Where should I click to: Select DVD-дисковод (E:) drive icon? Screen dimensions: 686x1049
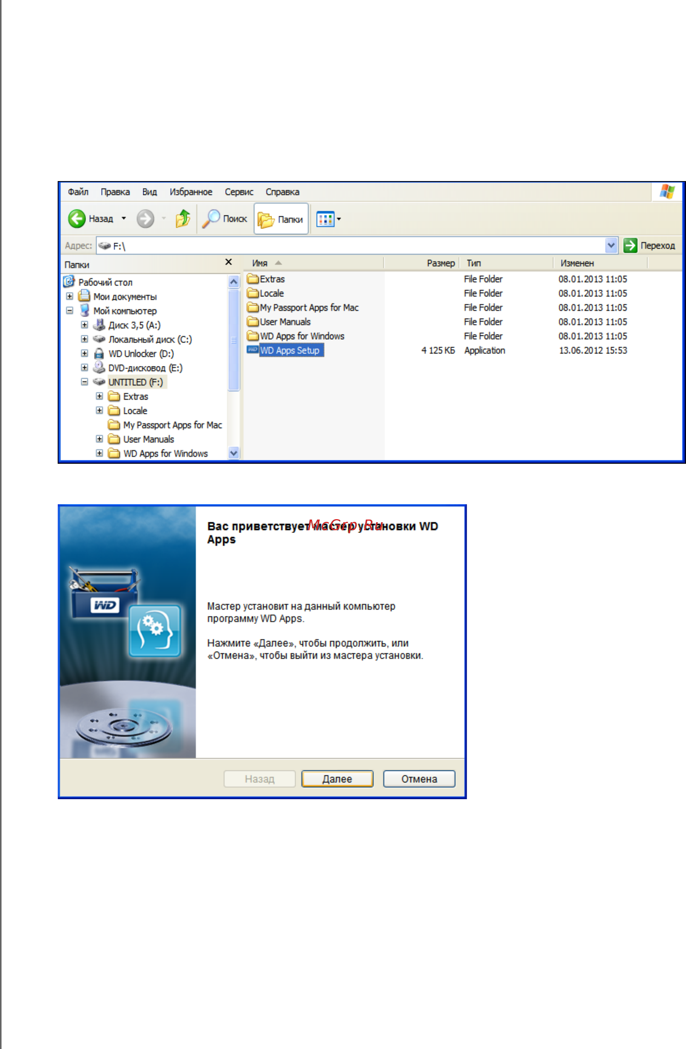(99, 367)
